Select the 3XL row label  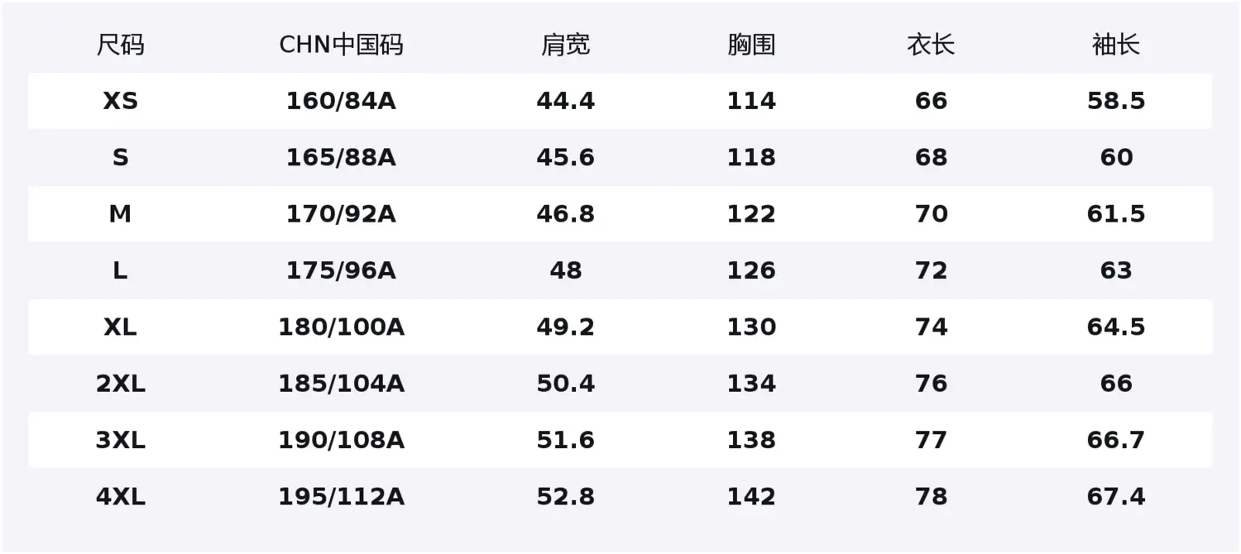(x=121, y=440)
